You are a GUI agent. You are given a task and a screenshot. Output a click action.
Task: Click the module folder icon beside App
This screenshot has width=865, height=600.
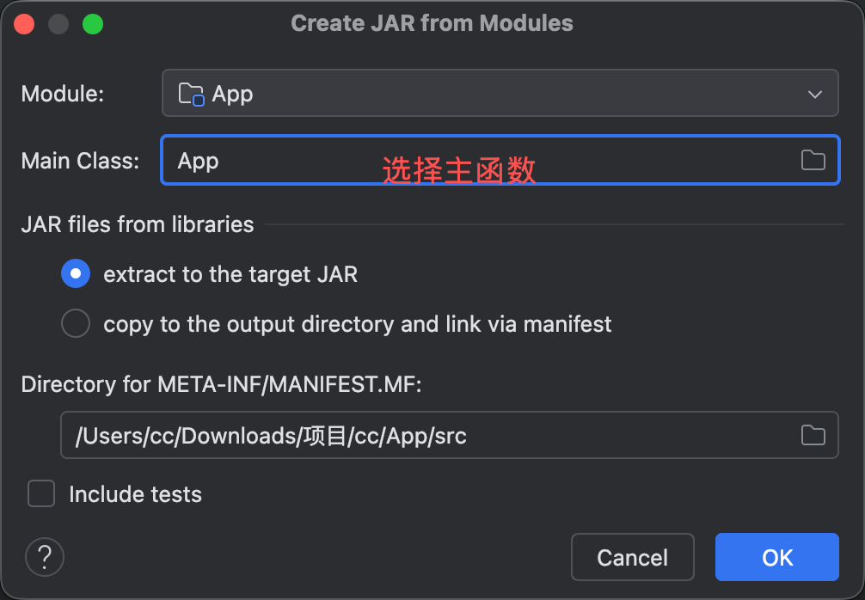(x=191, y=94)
